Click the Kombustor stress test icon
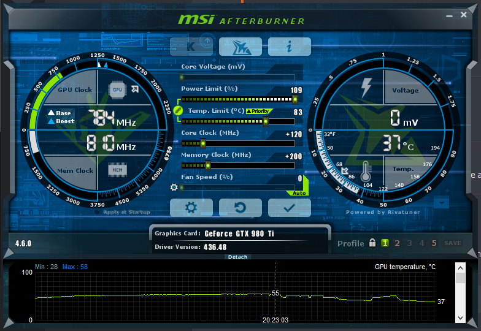This screenshot has width=481, height=331. (x=191, y=47)
